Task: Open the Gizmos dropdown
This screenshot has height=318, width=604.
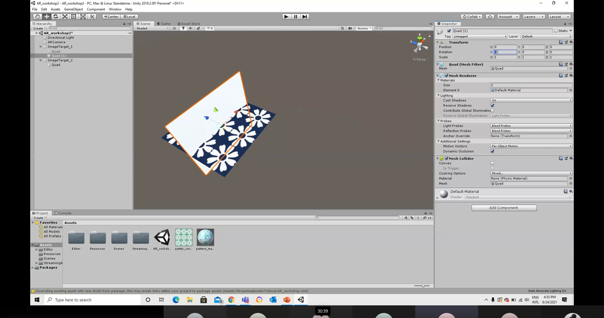Action: point(364,28)
